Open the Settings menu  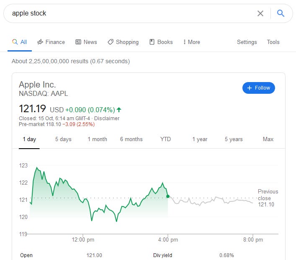coord(247,42)
